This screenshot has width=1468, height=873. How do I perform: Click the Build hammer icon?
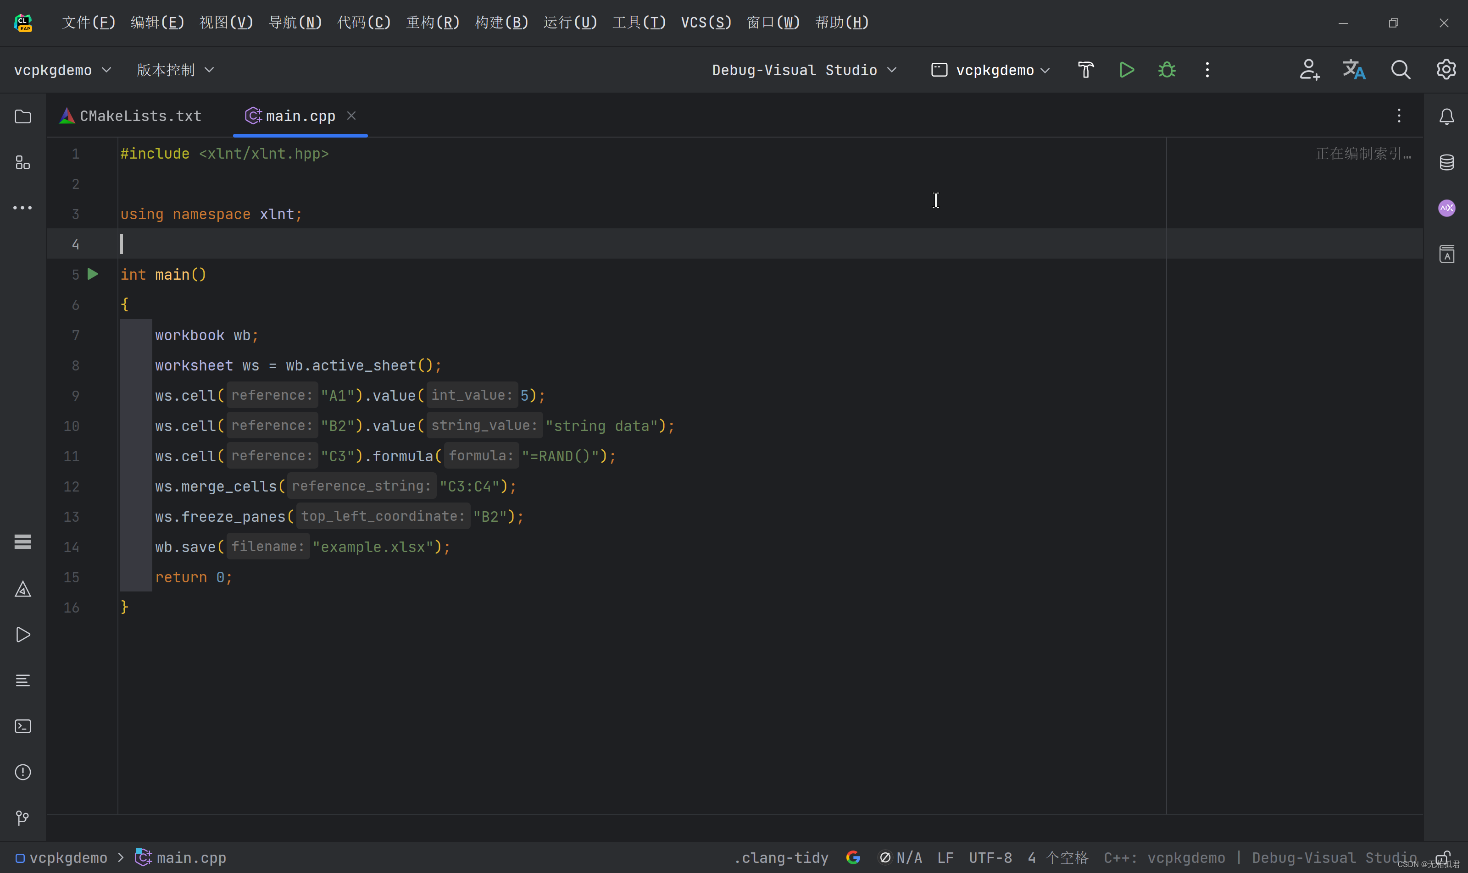click(x=1085, y=70)
